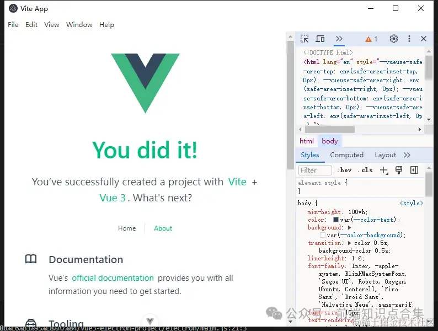Click the Vite App window icon
This screenshot has height=331, width=438.
(13, 8)
